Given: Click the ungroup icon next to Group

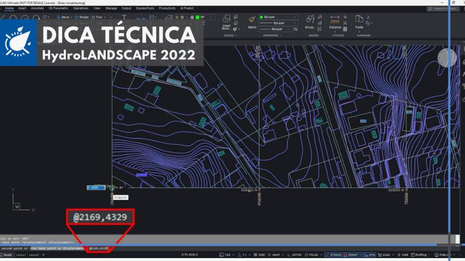Looking at the screenshot, I should point(320,17).
